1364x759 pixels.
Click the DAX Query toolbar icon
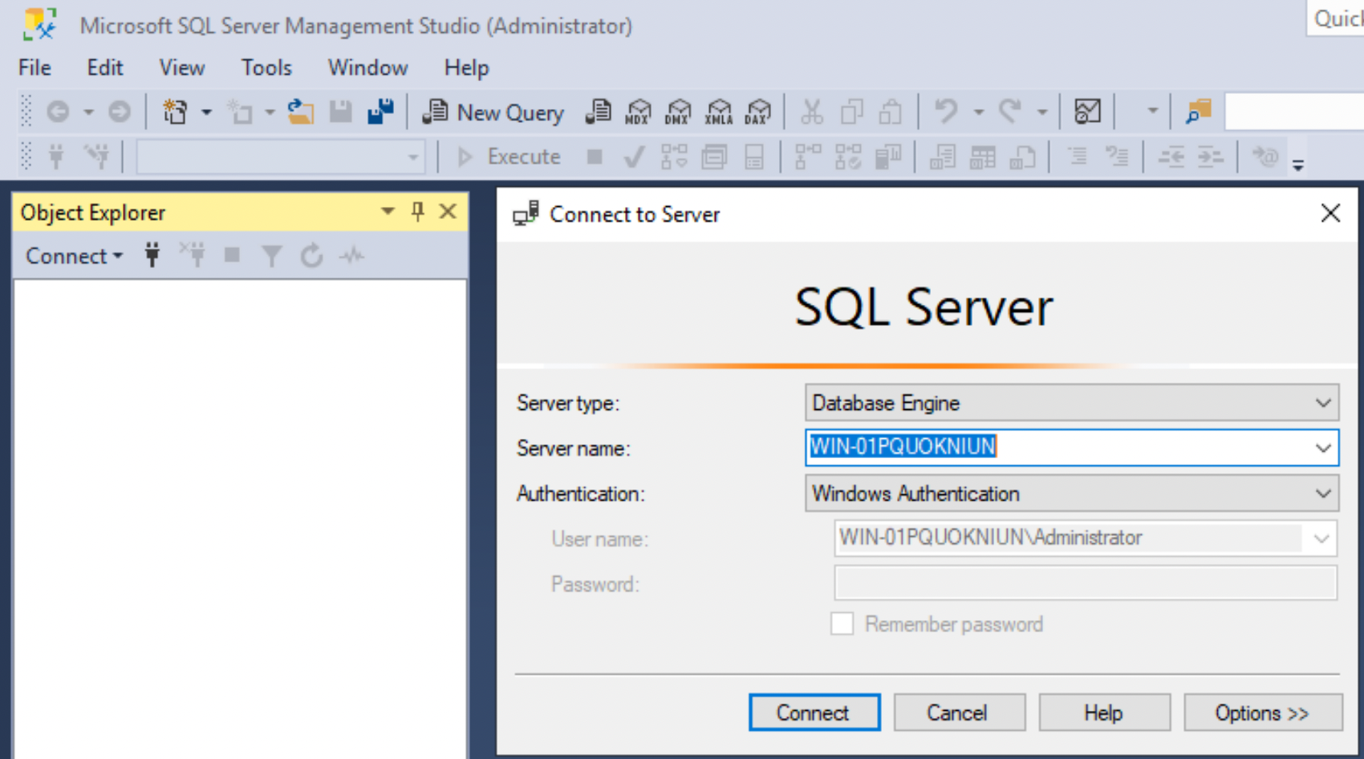point(757,112)
